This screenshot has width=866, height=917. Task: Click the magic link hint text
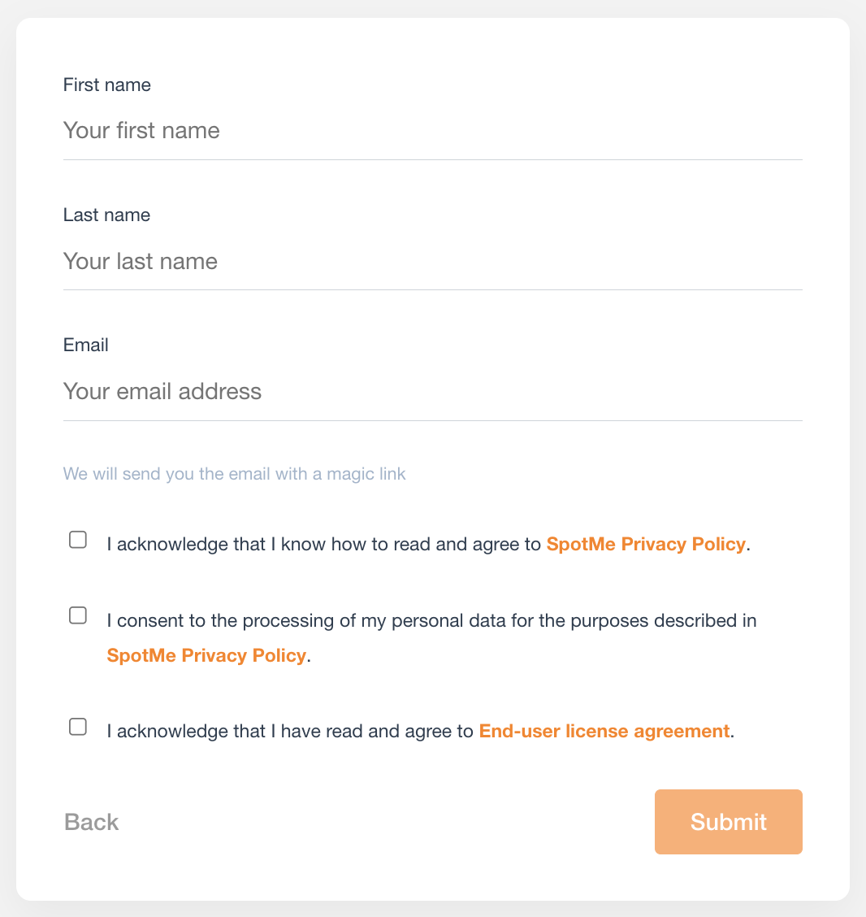[234, 474]
